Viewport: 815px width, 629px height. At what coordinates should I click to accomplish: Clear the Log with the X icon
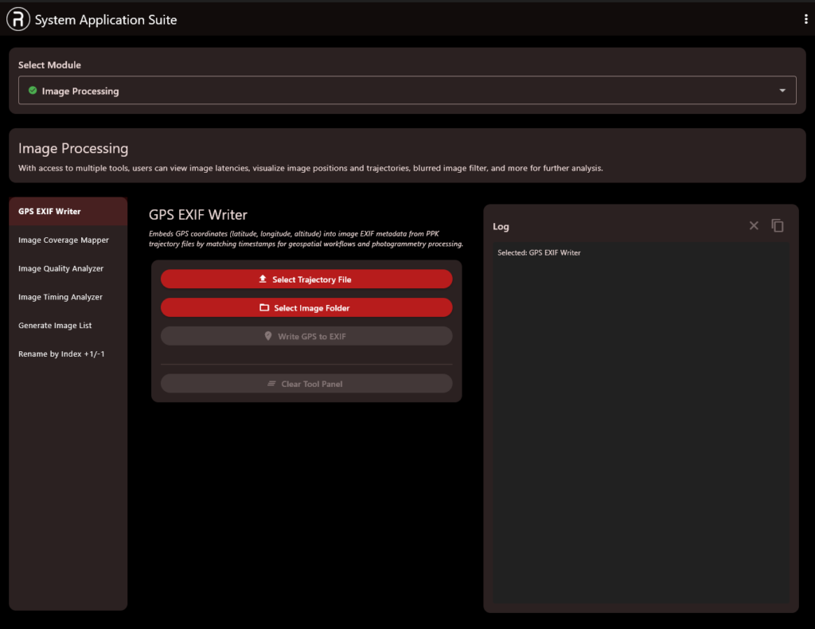click(754, 226)
